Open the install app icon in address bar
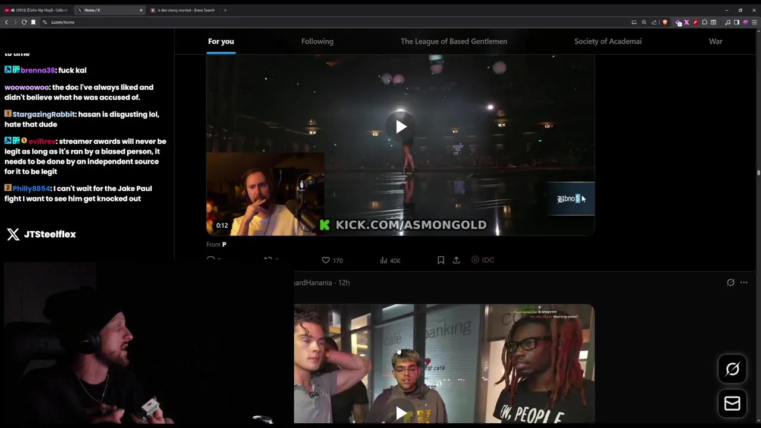This screenshot has width=761, height=428. coord(634,22)
